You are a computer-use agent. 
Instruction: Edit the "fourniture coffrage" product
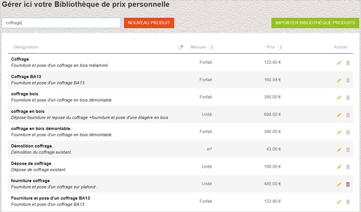pos(339,184)
